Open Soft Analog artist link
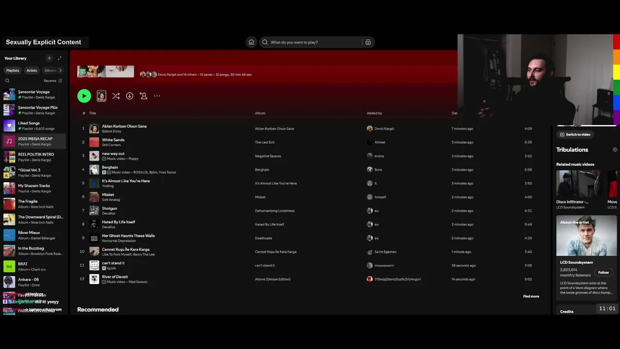The height and width of the screenshot is (349, 620). pyautogui.click(x=110, y=200)
